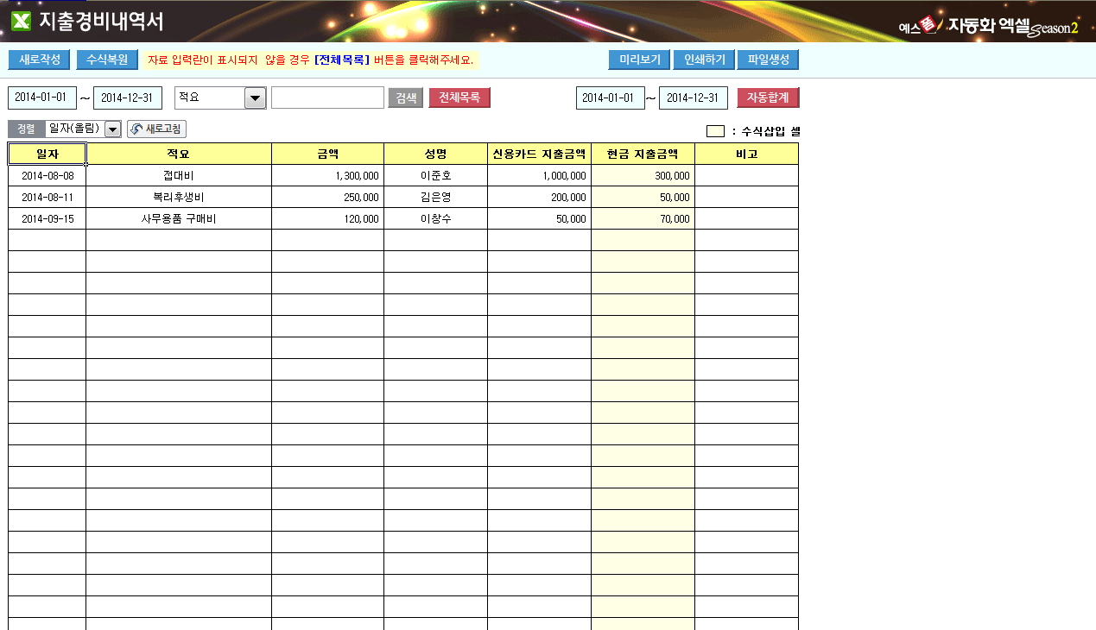Click the 정렬 sort label
The width and height of the screenshot is (1096, 630).
(26, 129)
